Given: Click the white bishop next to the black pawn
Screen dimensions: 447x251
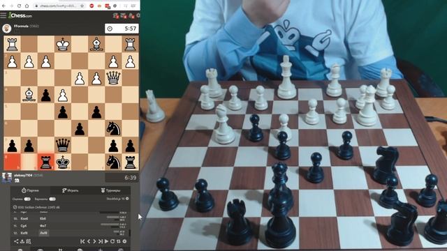Looking at the screenshot, I should [x=29, y=95].
